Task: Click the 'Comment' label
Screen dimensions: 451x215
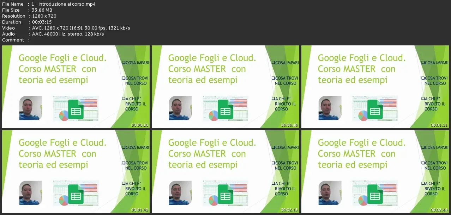Action: (13, 40)
